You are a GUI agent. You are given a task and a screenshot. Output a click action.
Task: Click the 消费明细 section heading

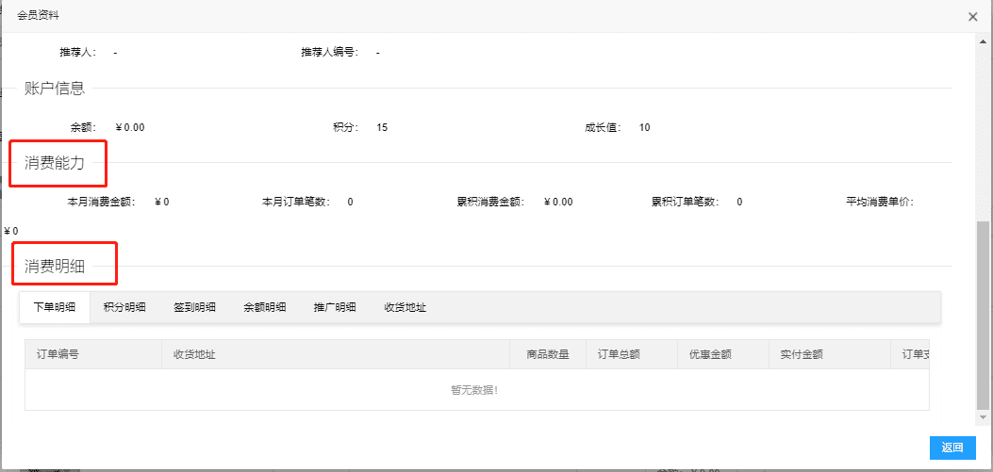click(x=55, y=267)
